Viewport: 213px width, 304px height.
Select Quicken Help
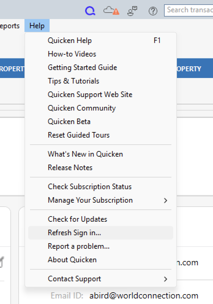click(100, 41)
